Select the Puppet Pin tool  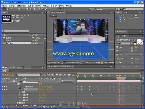(x=51, y=9)
